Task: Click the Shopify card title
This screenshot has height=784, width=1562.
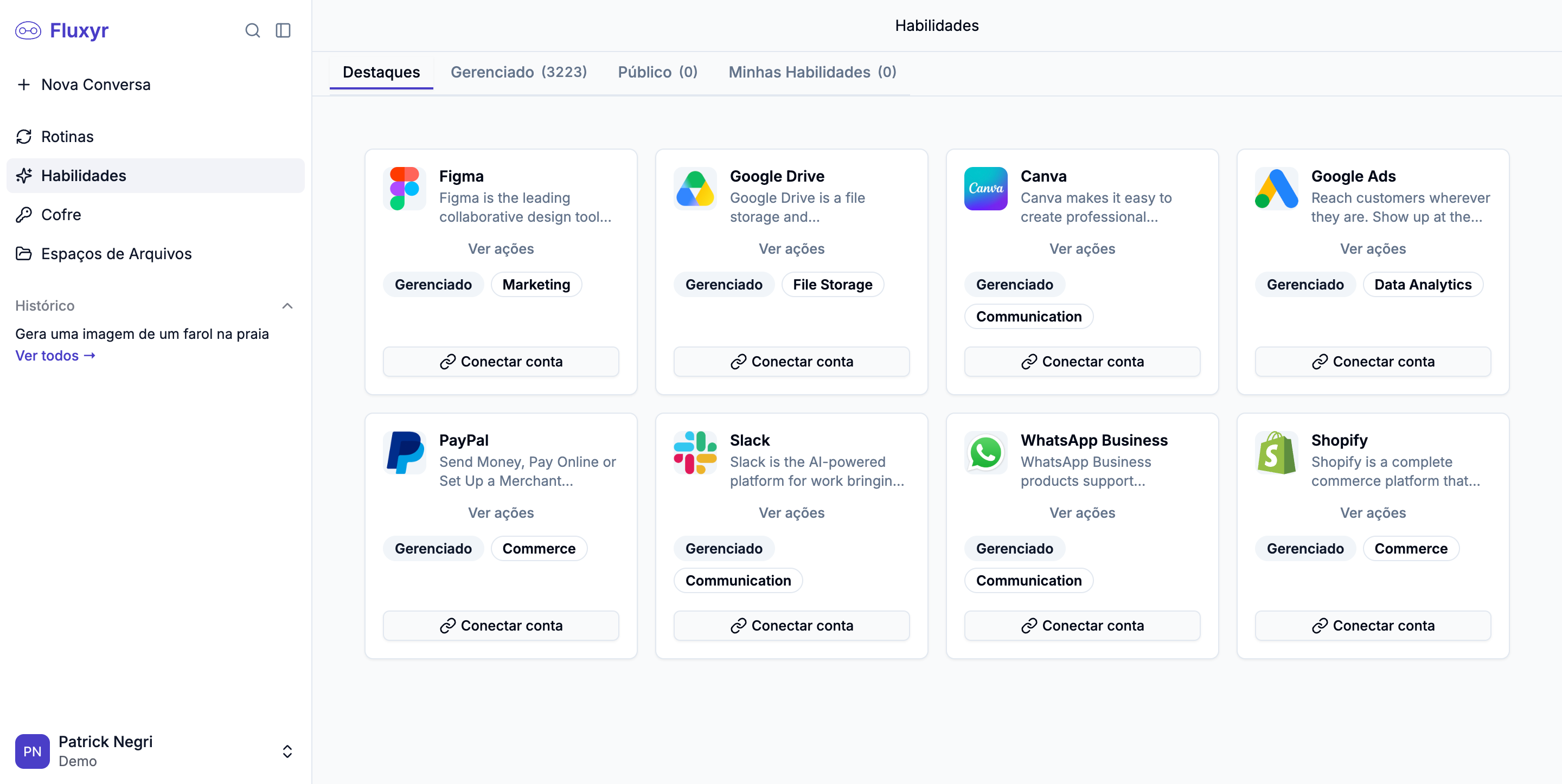Action: [x=1339, y=440]
